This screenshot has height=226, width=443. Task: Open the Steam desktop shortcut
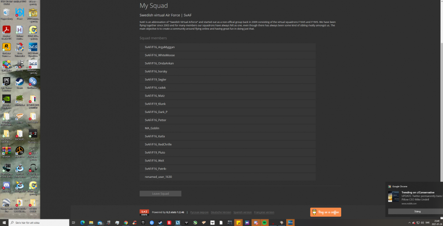[x=19, y=82]
